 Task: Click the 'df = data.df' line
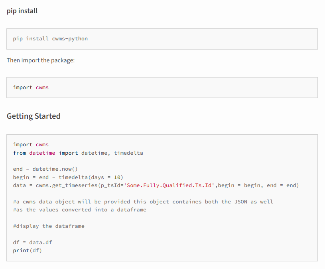[33, 242]
